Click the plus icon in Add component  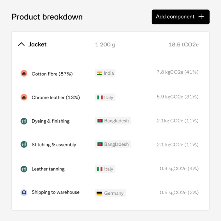click(201, 17)
